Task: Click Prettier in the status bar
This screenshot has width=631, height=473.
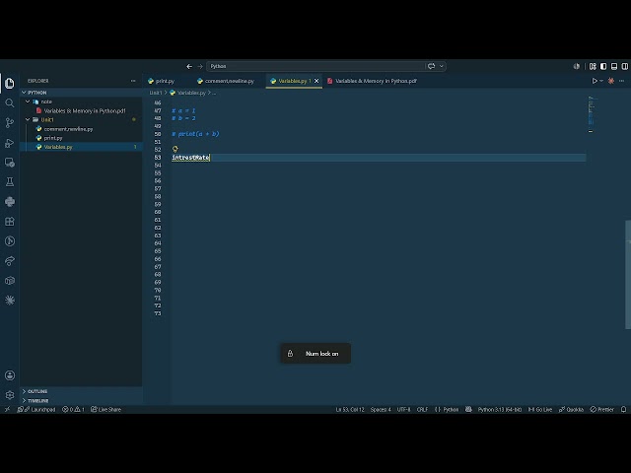Action: tap(602, 410)
